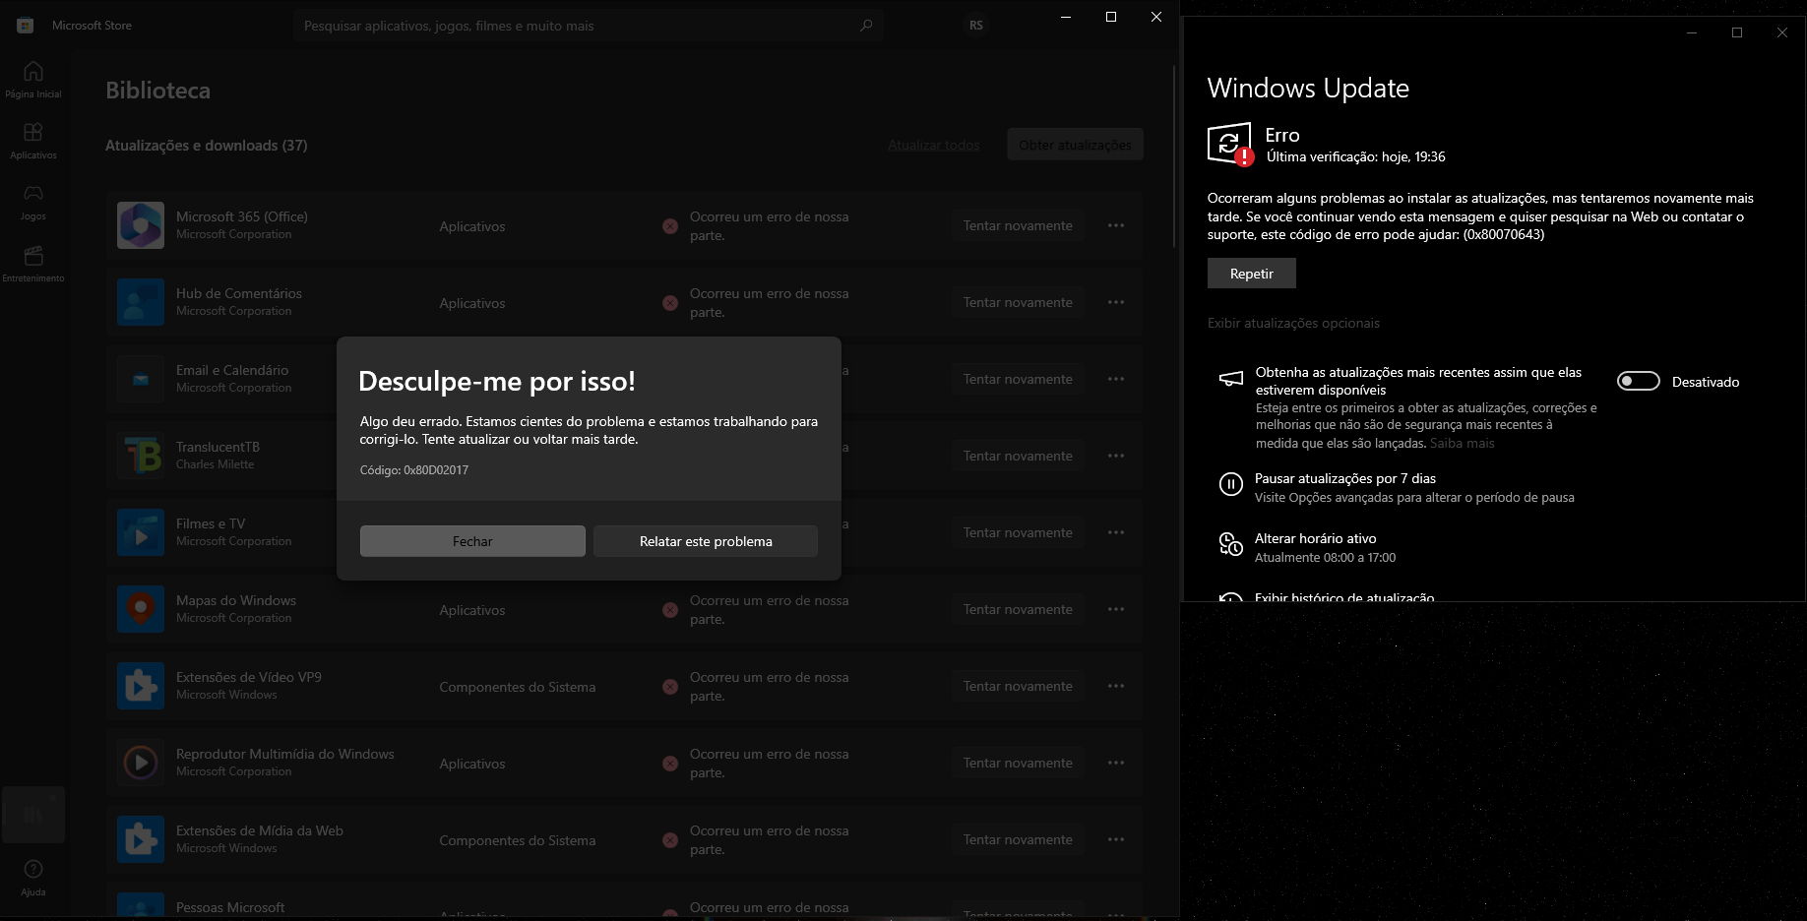Open Exibir atualizações opcionais link

pos(1293,323)
